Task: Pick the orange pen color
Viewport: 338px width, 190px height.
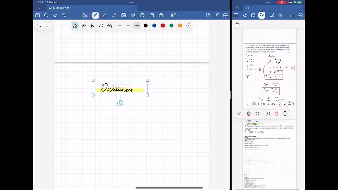Action: [x=180, y=26]
